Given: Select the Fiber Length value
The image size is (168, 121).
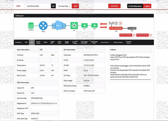Looking at the screenshot, I should pyautogui.click(x=86, y=81).
